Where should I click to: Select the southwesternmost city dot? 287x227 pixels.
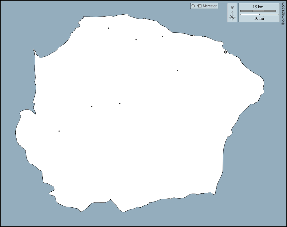pos(59,131)
